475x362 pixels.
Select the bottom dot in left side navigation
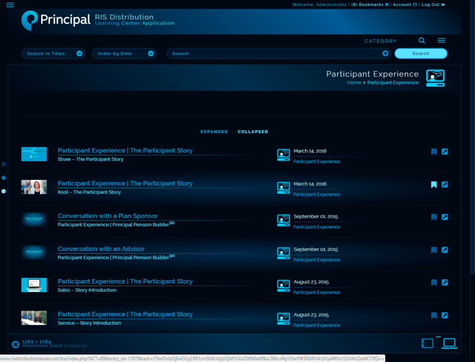pyautogui.click(x=4, y=191)
